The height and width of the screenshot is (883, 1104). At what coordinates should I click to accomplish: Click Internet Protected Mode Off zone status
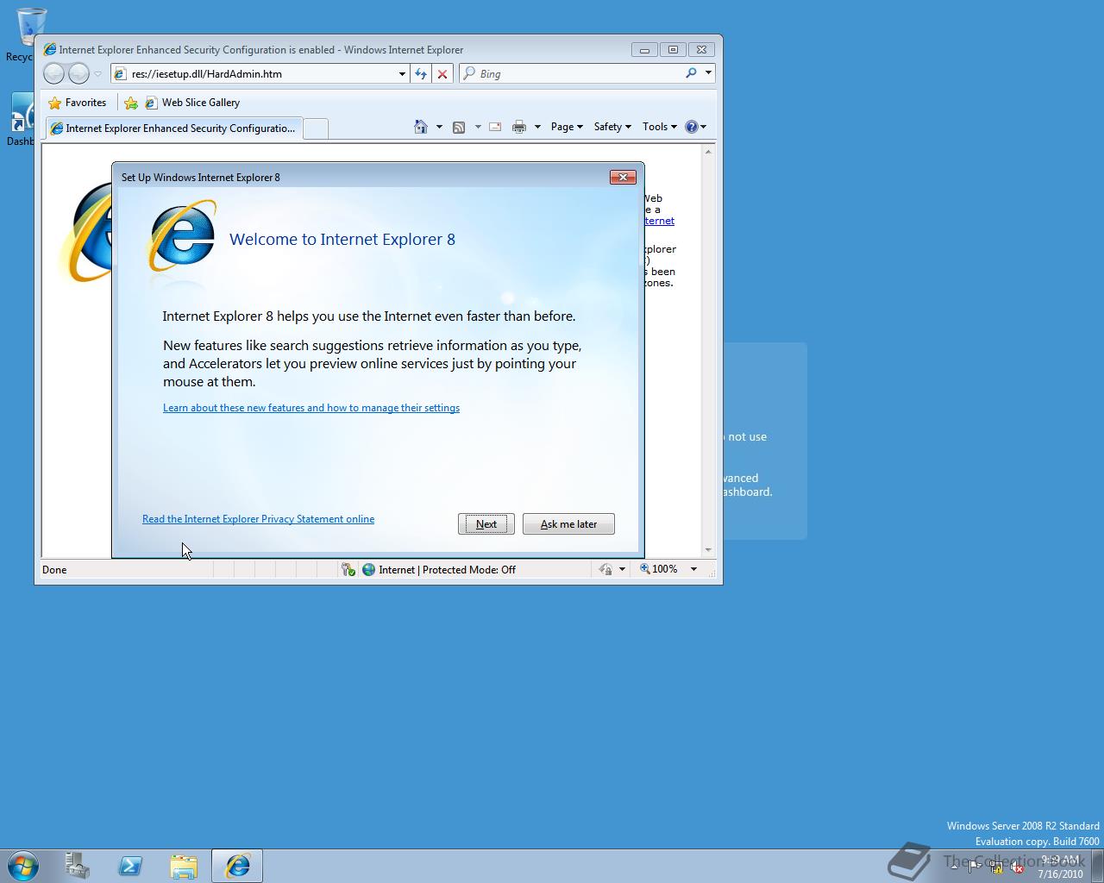(x=440, y=569)
